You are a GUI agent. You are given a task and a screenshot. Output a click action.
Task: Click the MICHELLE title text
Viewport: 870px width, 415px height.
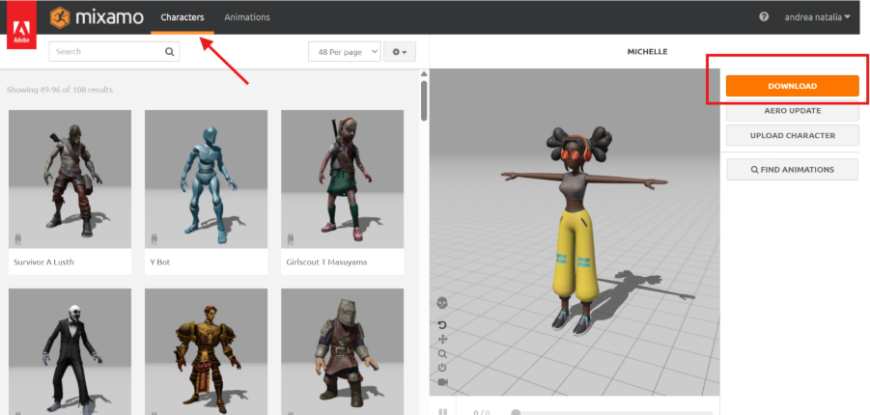[648, 51]
